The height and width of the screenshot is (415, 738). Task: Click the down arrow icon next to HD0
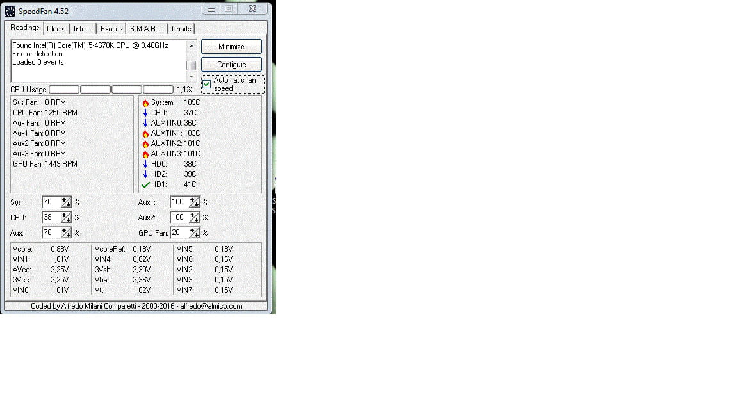point(145,164)
